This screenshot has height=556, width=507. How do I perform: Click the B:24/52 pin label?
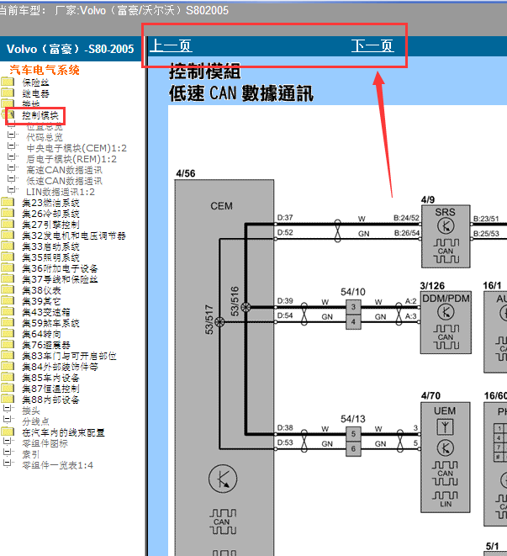tap(406, 218)
